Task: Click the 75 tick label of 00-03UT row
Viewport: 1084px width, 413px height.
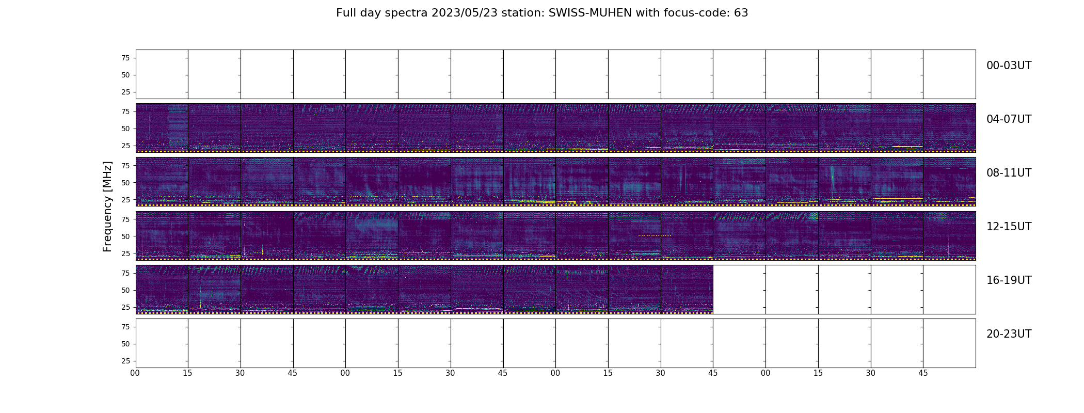Action: [x=125, y=58]
